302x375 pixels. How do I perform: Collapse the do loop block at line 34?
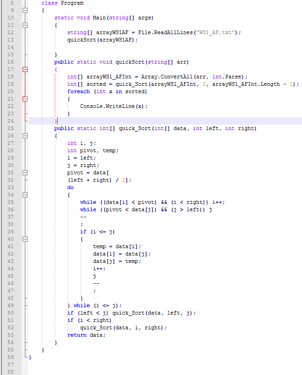click(x=25, y=195)
